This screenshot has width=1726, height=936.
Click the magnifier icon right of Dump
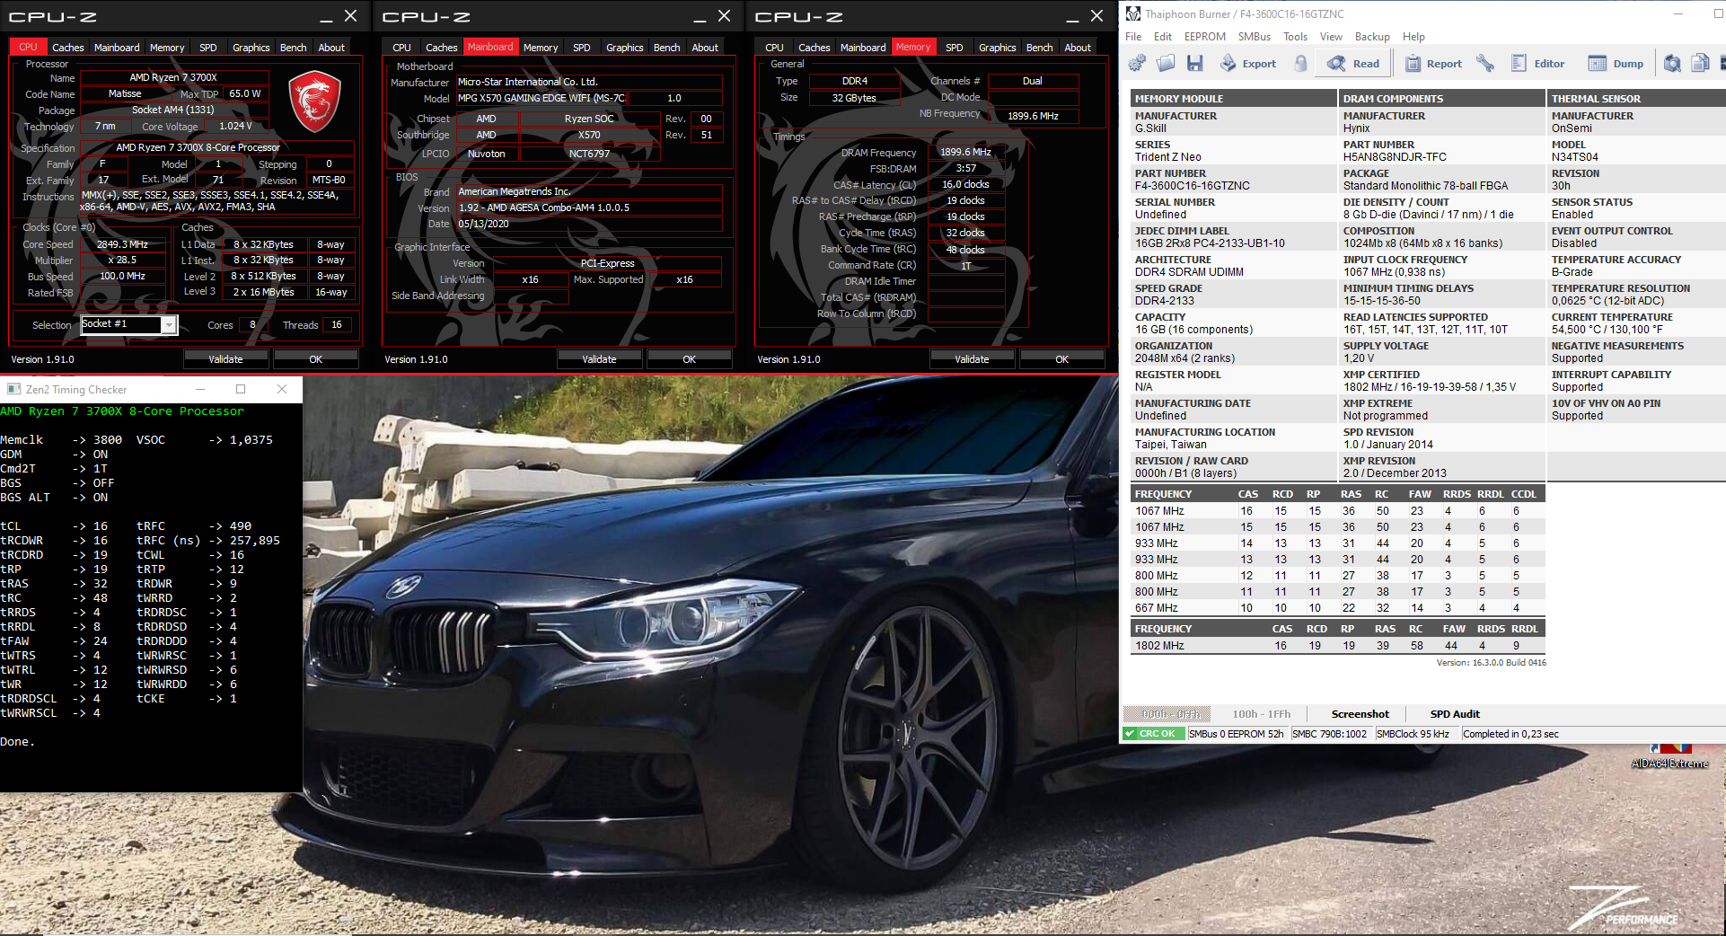[x=1672, y=63]
